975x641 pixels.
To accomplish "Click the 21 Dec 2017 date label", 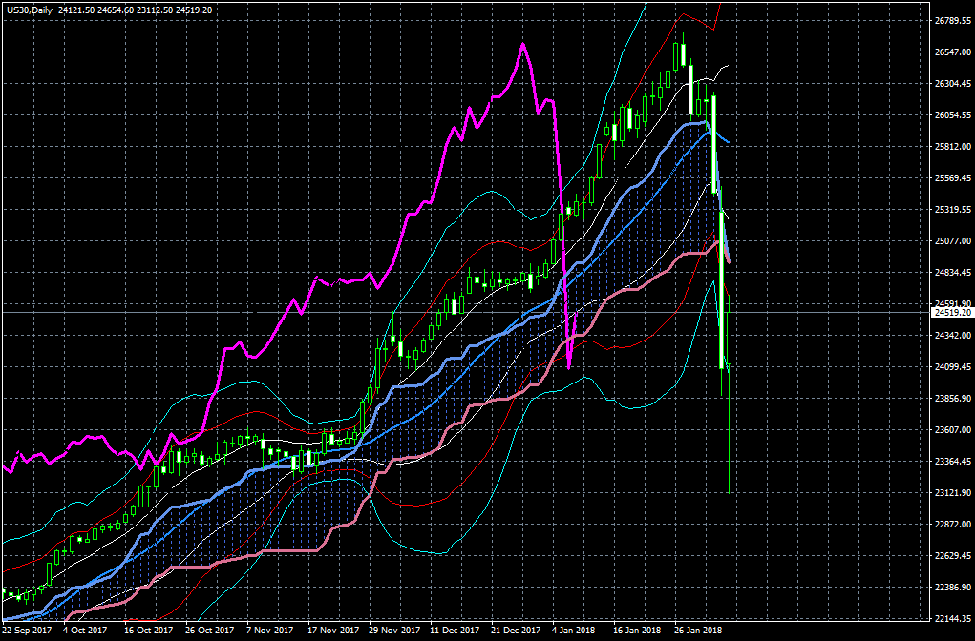I will click(517, 631).
